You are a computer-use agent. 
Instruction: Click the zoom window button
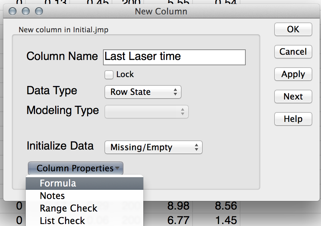tap(39, 12)
